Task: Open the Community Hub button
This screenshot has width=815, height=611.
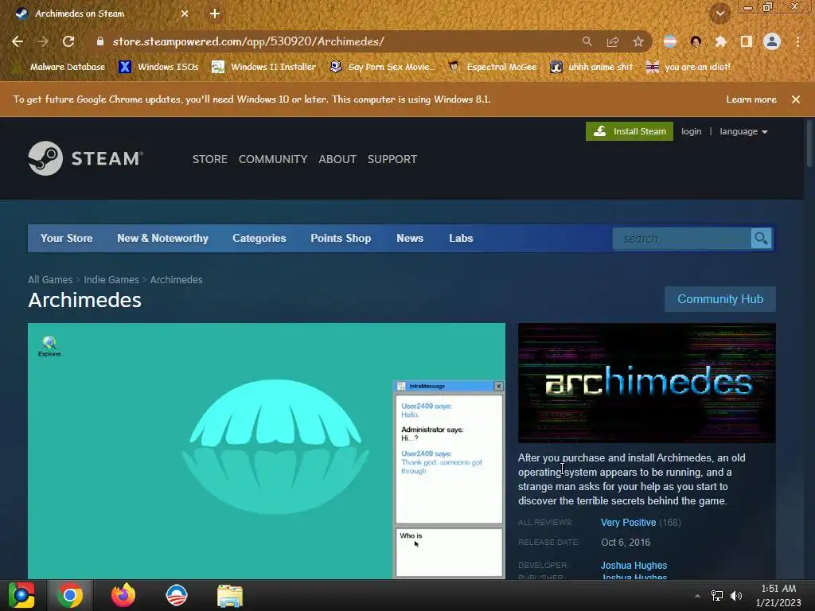Action: [x=719, y=299]
